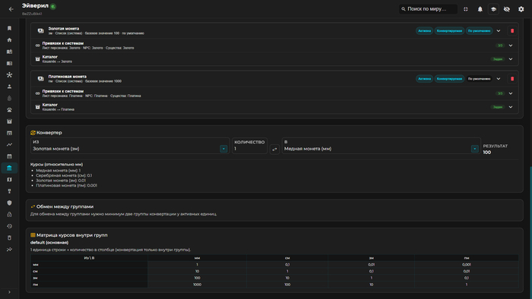Image resolution: width=532 pixels, height=299 pixels.
Task: Expand the Платиновая монета details chevron
Action: [499, 79]
